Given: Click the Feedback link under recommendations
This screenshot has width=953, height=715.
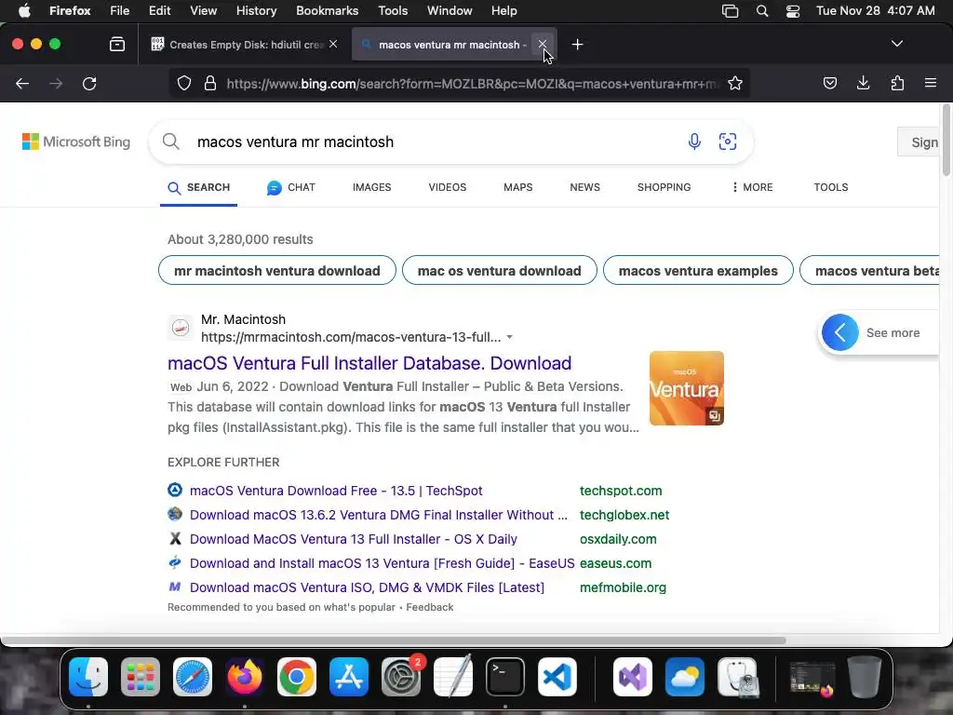Looking at the screenshot, I should [x=430, y=607].
